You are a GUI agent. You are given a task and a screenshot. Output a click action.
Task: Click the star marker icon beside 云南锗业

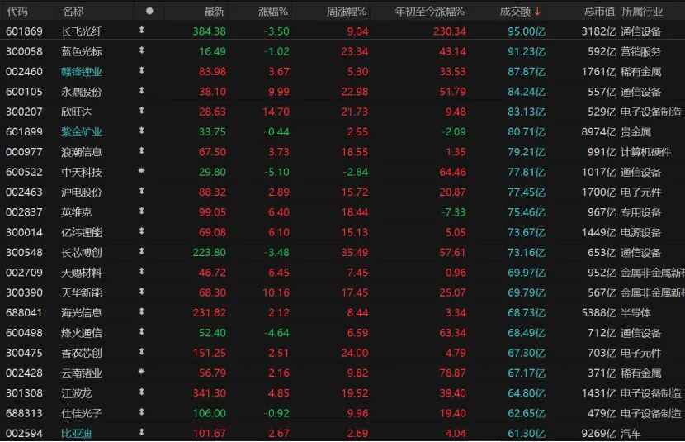(141, 373)
